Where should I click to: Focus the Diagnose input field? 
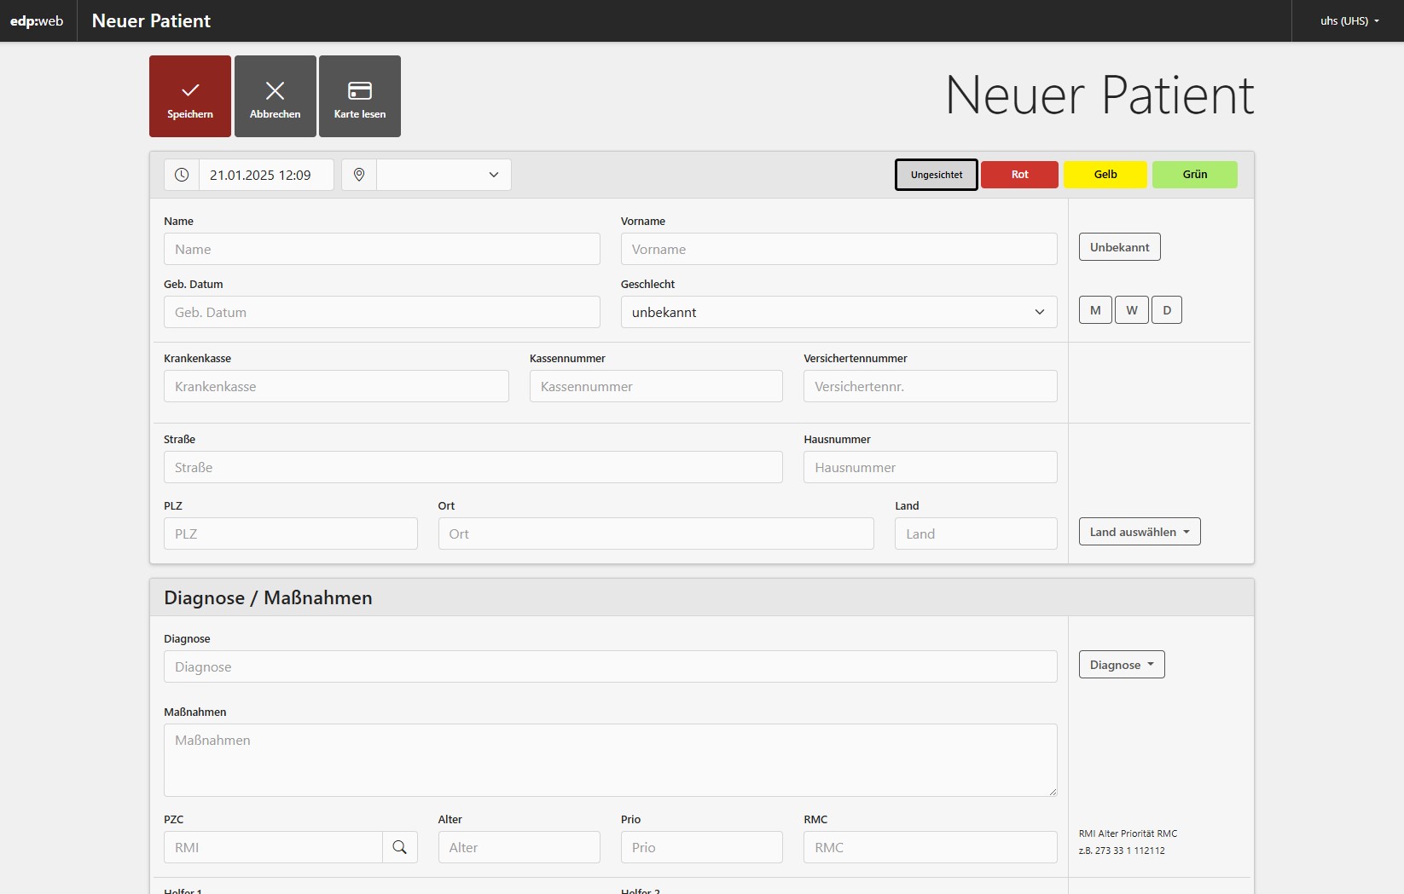(x=611, y=666)
